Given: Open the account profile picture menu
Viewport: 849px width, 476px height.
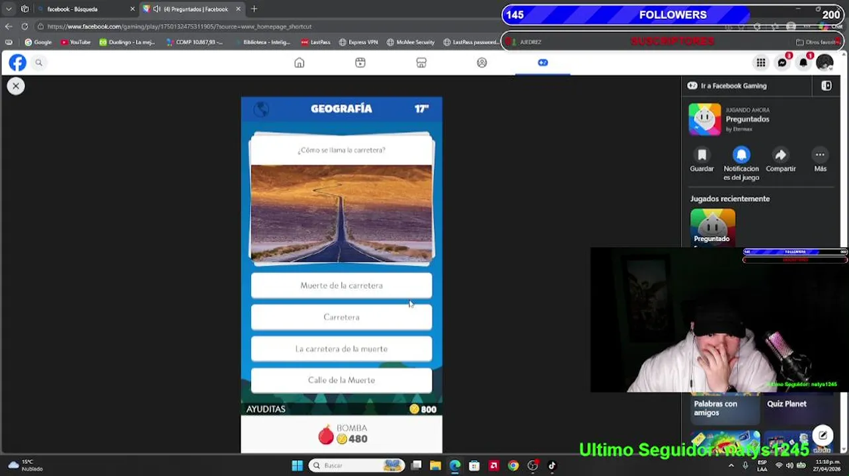Looking at the screenshot, I should [x=825, y=63].
